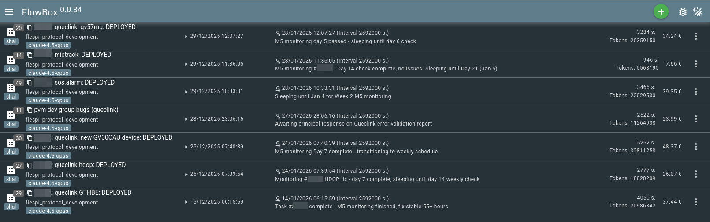Click the schedule 28/01/2026 12:07:27 interval
This screenshot has height=222, width=710.
click(335, 33)
